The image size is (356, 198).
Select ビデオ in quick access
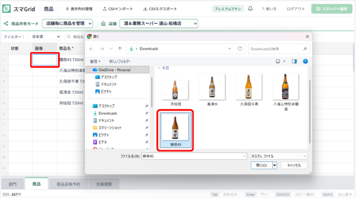pyautogui.click(x=100, y=142)
